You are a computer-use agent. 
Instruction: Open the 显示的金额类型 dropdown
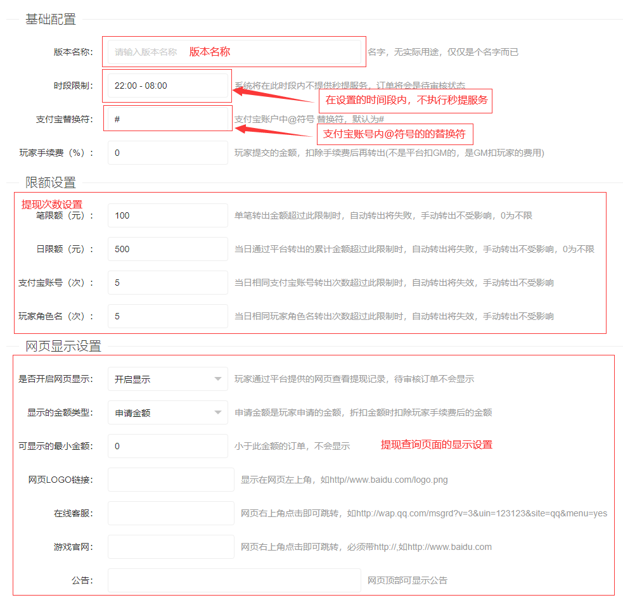(x=168, y=412)
